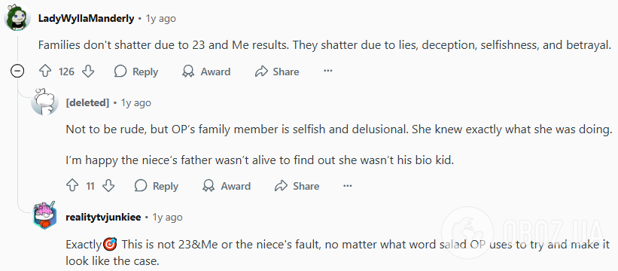This screenshot has width=618, height=271.
Task: Open realitytvjunkiee's user profile link
Action: coord(103,217)
